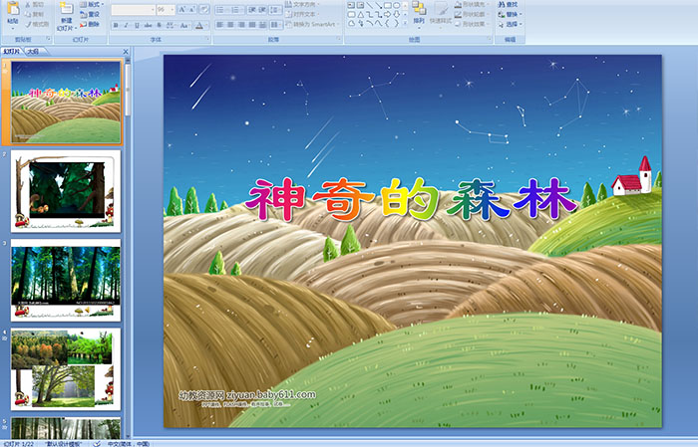Click the Bullets list icon
The height and width of the screenshot is (447, 698).
coord(220,10)
